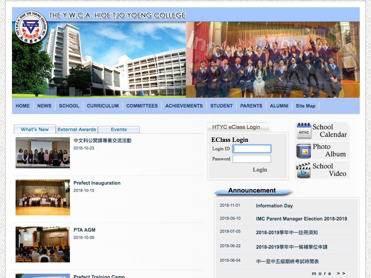Image resolution: width=371 pixels, height=278 pixels.
Task: Open IMC Parent Manager Election 2018-2019 announcement
Action: (x=302, y=219)
